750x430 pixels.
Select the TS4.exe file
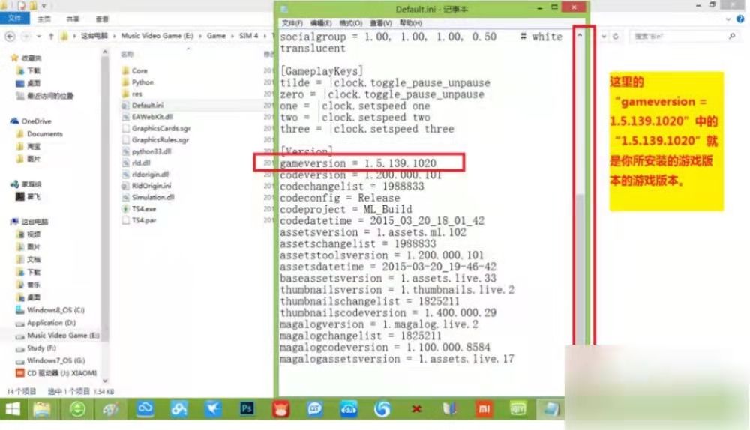pyautogui.click(x=143, y=209)
